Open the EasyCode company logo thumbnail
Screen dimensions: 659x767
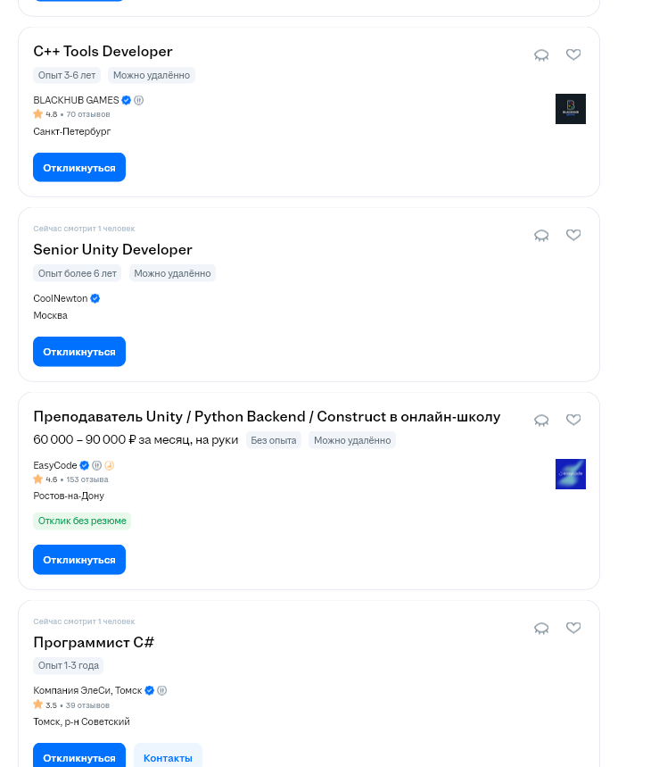571,474
